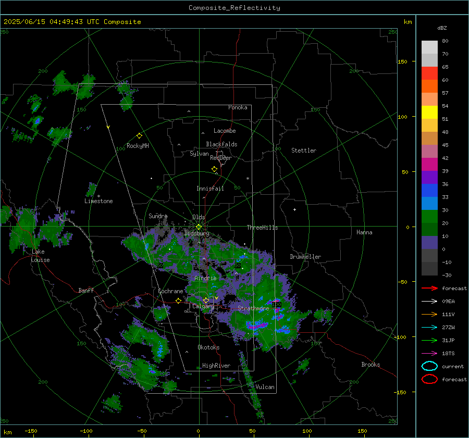Viewport: 469px width, 438px height.
Task: Click the Didsbury map label
Action: 196,233
